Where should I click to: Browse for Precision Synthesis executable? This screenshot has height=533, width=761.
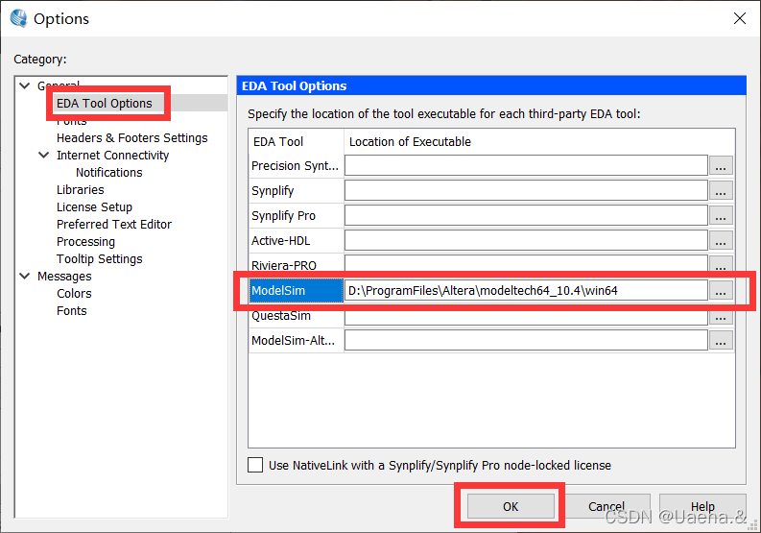click(x=721, y=166)
